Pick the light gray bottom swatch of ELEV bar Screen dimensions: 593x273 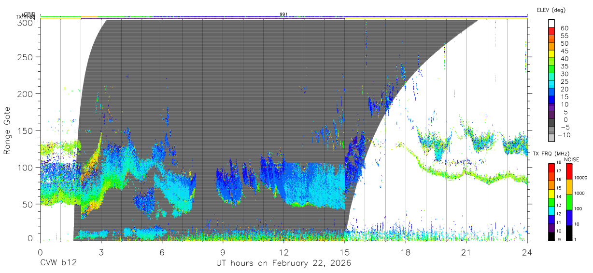click(x=552, y=138)
